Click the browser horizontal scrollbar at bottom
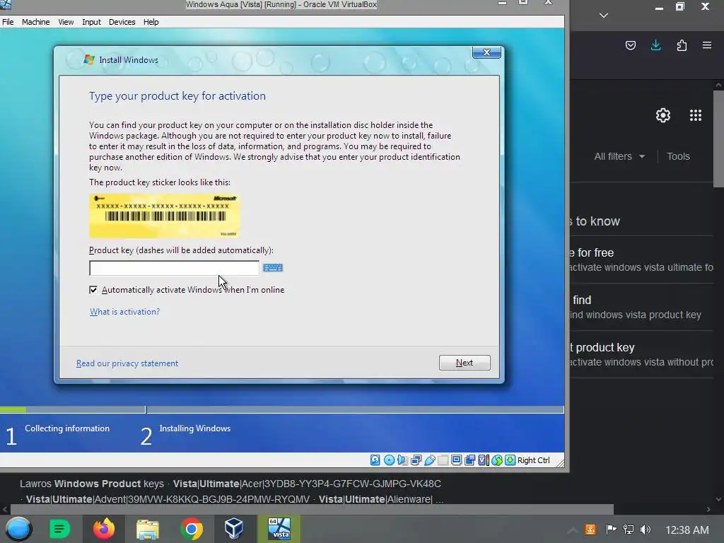 312,509
